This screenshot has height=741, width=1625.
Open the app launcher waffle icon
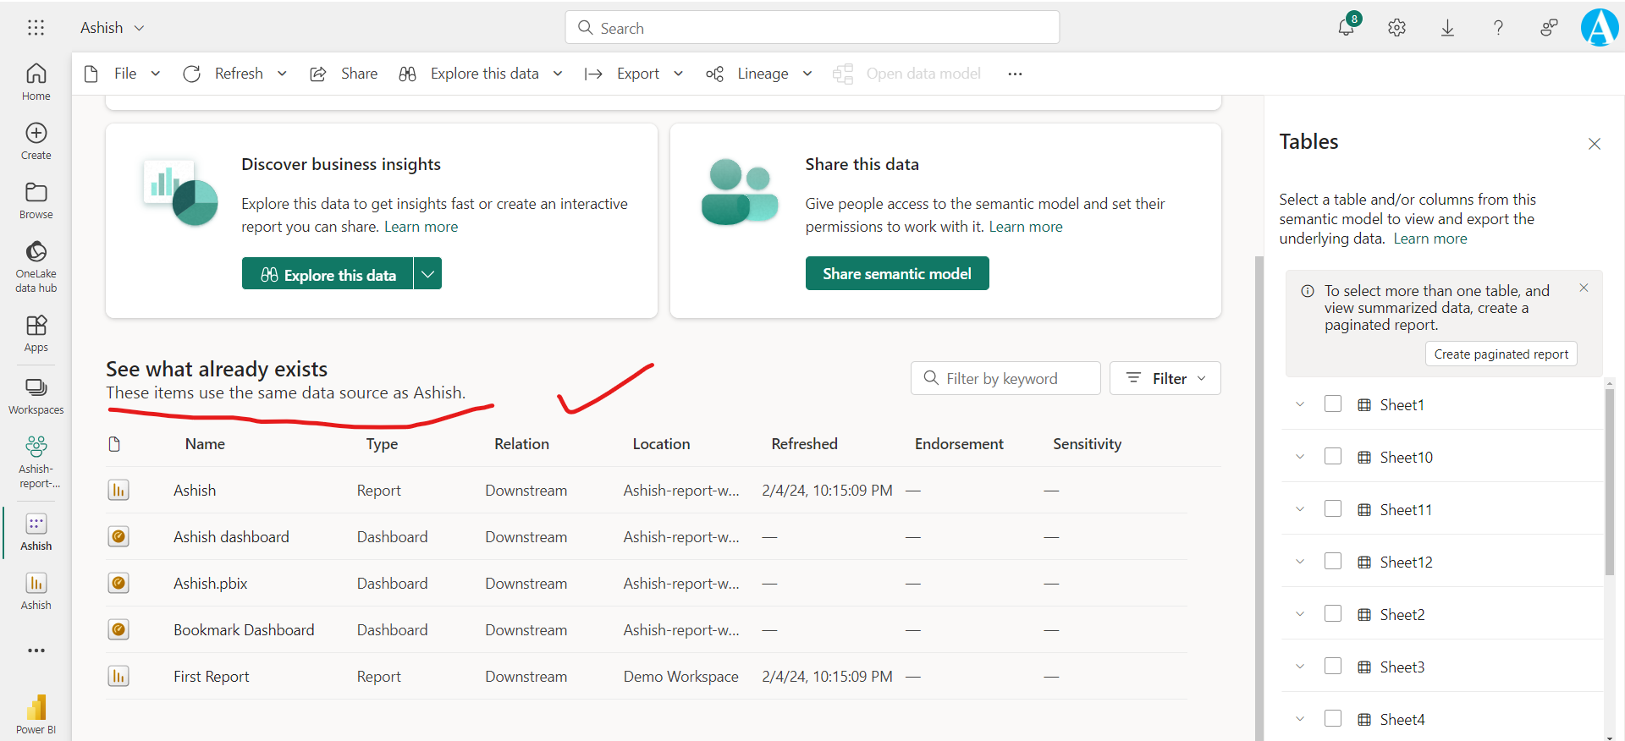click(x=36, y=28)
